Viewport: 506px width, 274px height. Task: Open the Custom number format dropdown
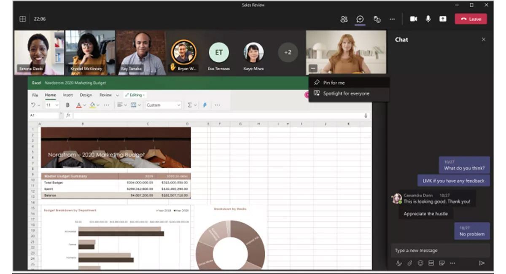click(163, 105)
